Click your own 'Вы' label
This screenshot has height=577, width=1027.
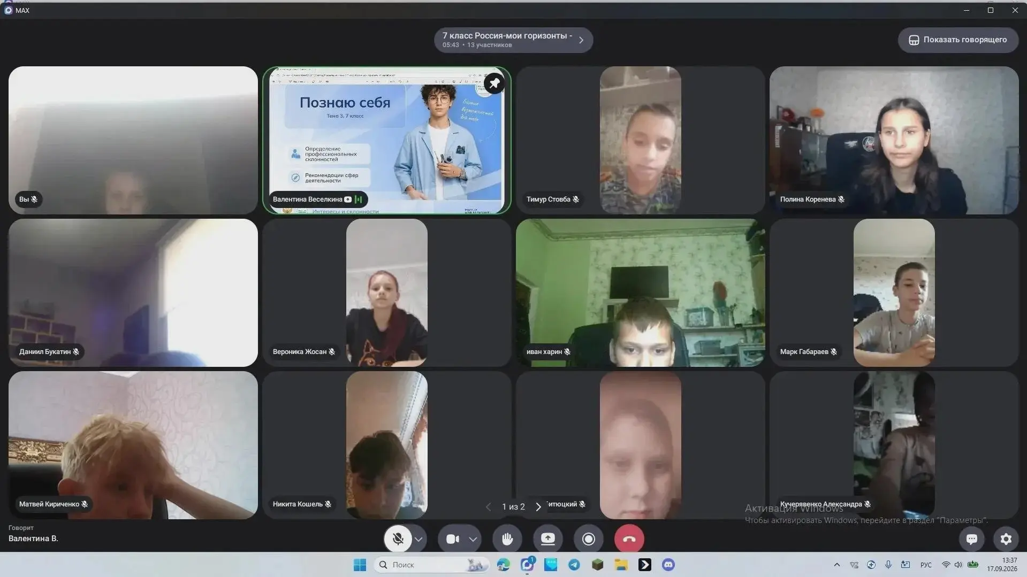coord(28,199)
